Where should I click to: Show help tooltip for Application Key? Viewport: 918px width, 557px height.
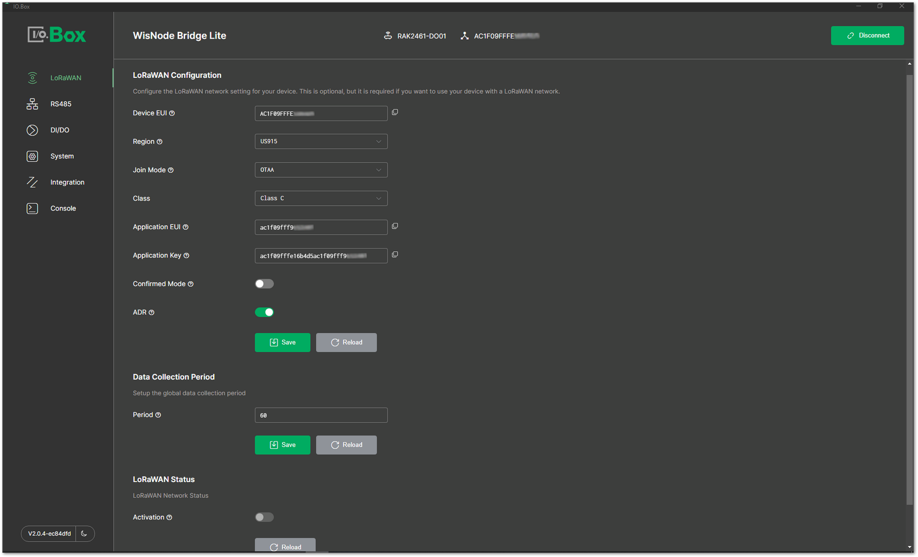(x=186, y=256)
